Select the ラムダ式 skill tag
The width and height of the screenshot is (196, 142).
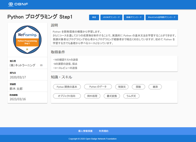click(131, 96)
